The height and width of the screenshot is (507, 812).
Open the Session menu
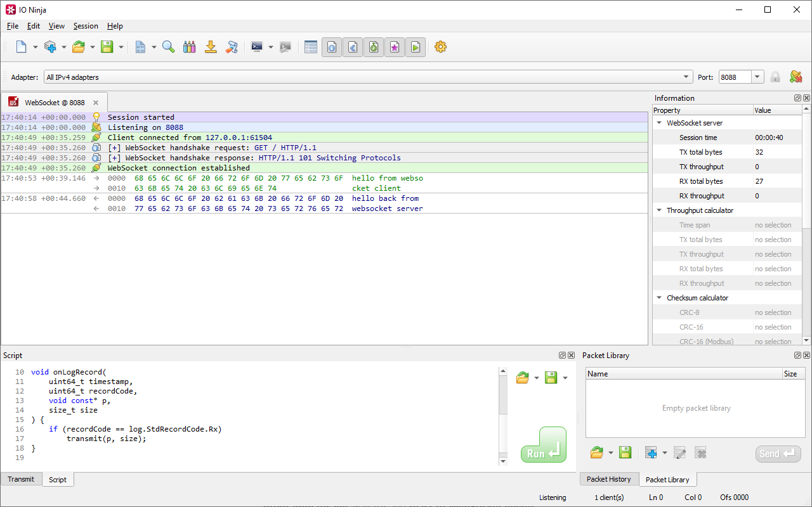pos(86,26)
